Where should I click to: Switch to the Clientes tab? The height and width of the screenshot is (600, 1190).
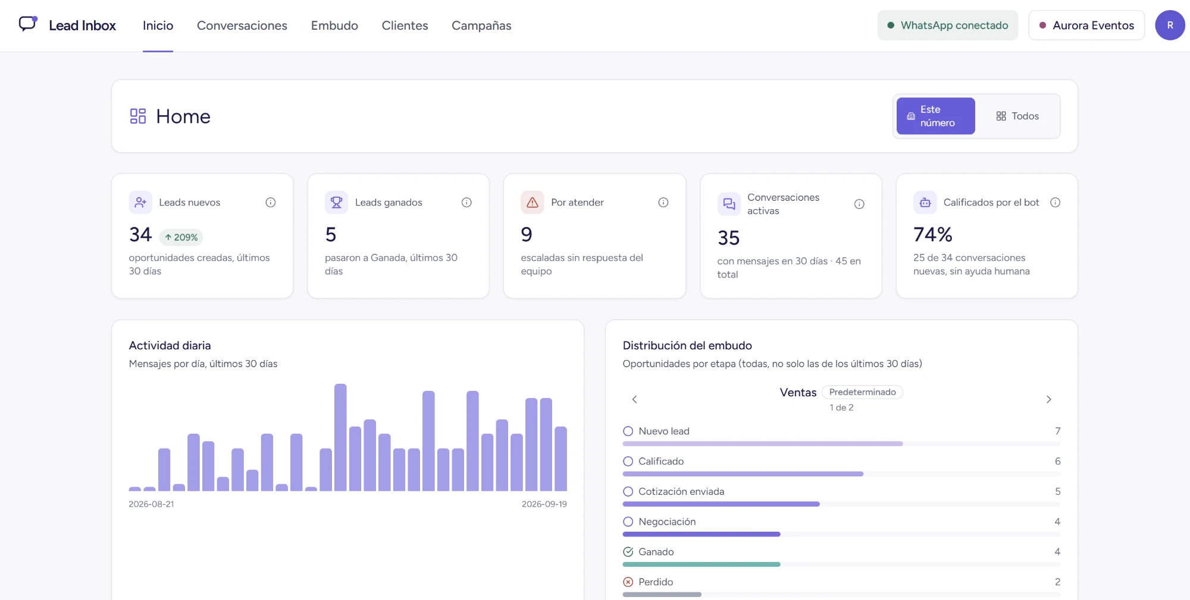pyautogui.click(x=405, y=26)
